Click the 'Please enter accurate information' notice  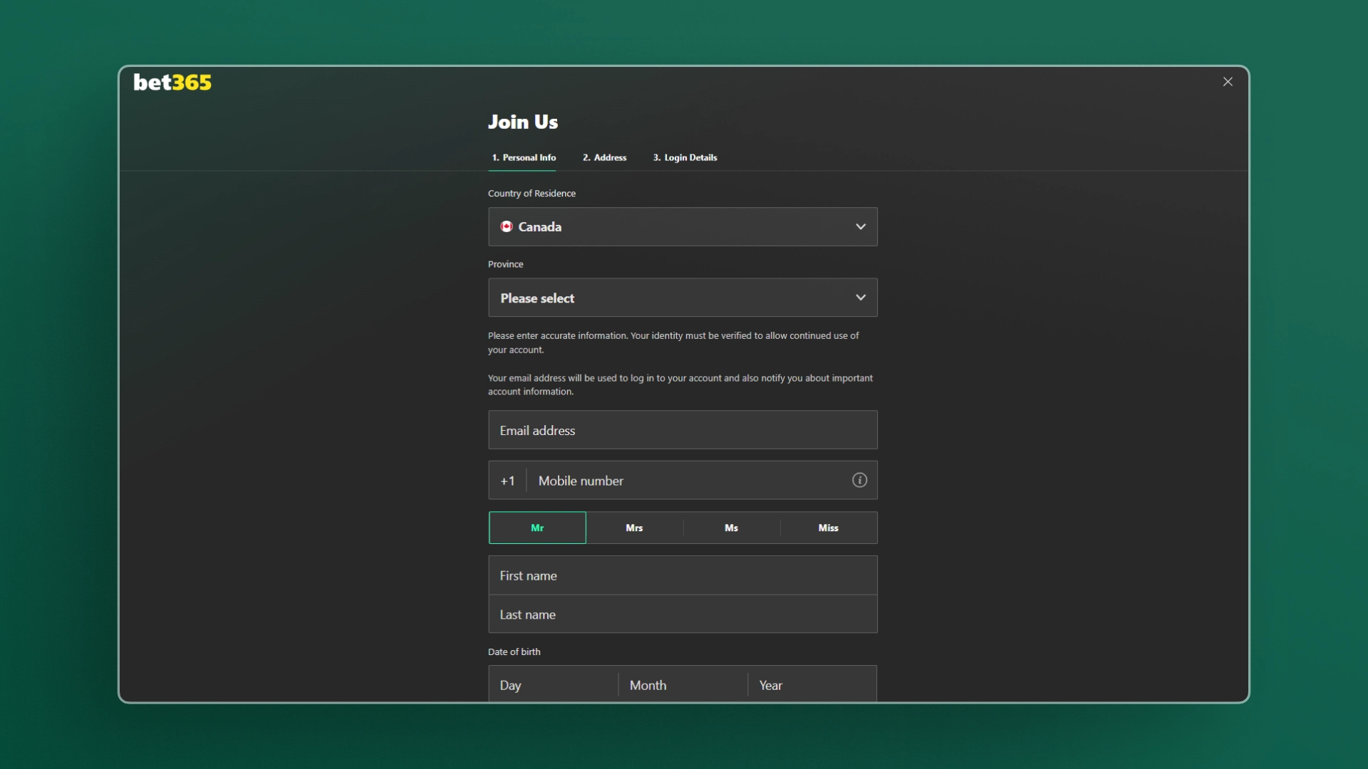point(673,342)
